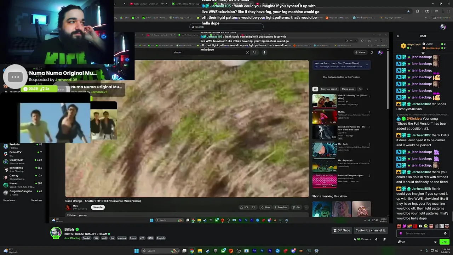Open Adobe Premiere Pro from taskbar
The image size is (453, 255).
[270, 251]
